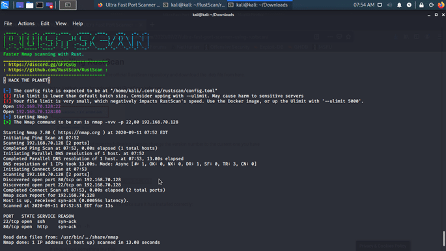Switch to the Ultra Fast Port Scanner Firefox window
The height and width of the screenshot is (251, 446).
pyautogui.click(x=128, y=5)
